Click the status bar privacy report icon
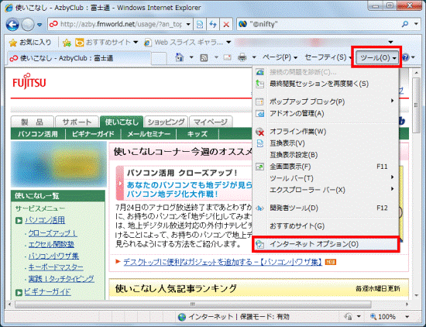The width and height of the screenshot is (426, 327). 348,316
